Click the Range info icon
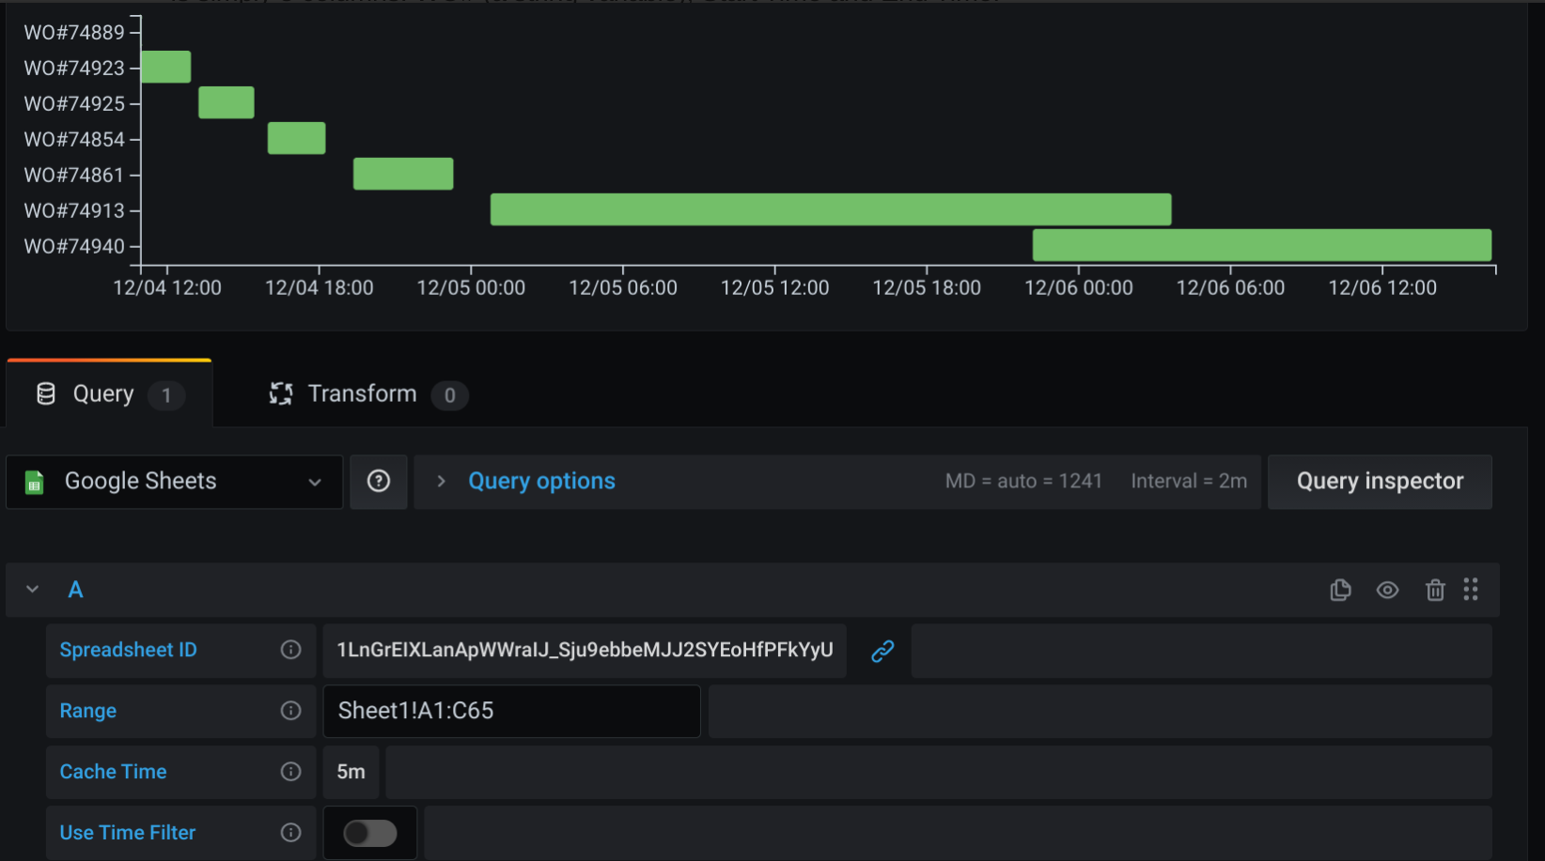 point(291,711)
